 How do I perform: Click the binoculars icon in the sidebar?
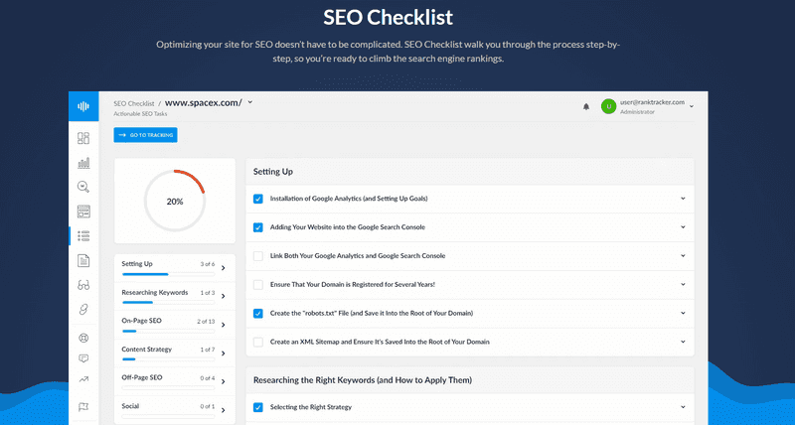coord(83,285)
